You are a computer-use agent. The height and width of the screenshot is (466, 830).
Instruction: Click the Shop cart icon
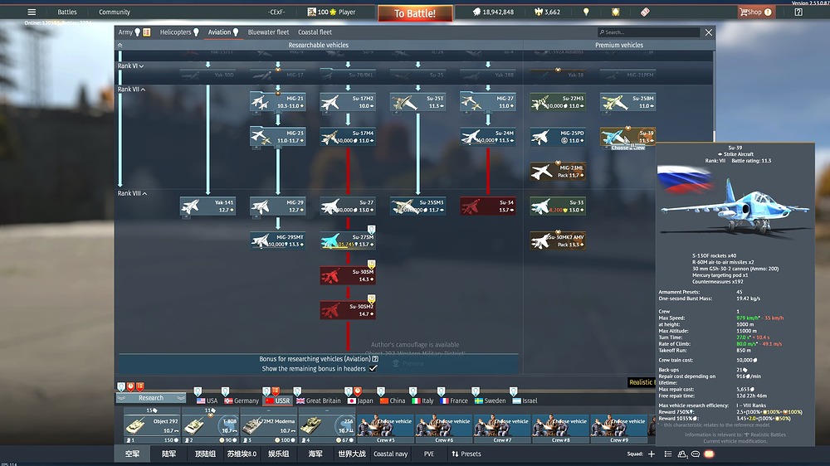[744, 12]
